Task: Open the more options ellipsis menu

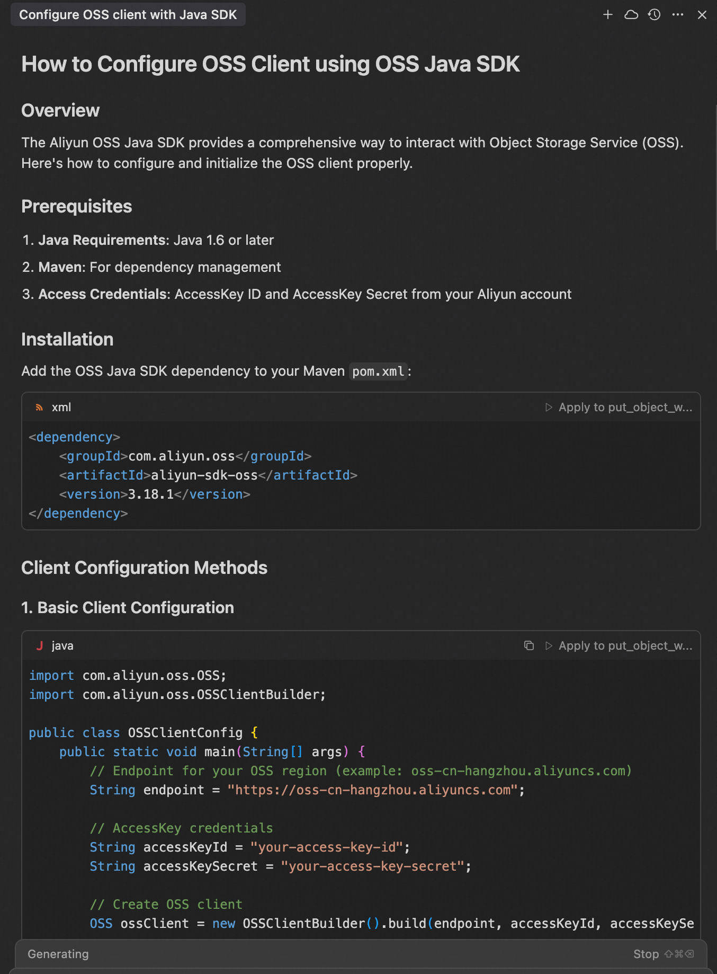Action: click(678, 15)
